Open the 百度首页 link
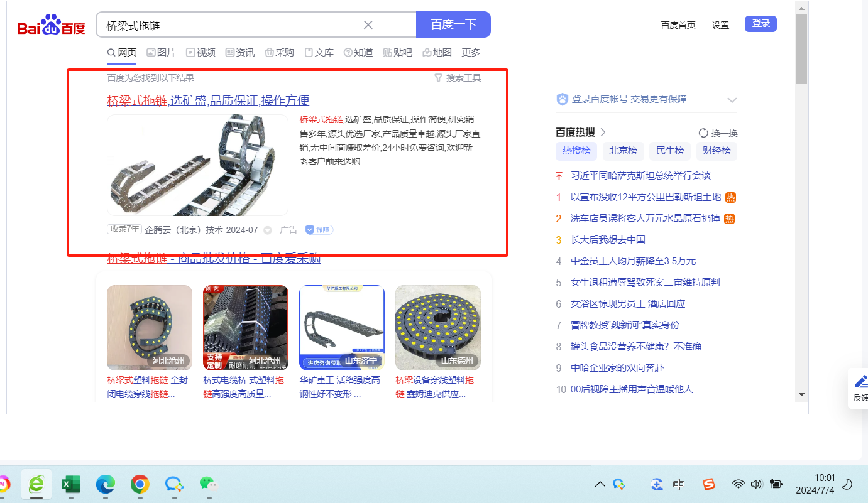The image size is (868, 503). tap(678, 25)
